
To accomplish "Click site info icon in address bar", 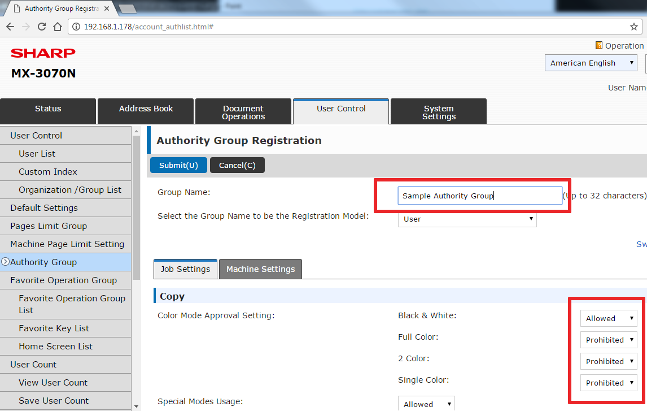I will point(76,27).
